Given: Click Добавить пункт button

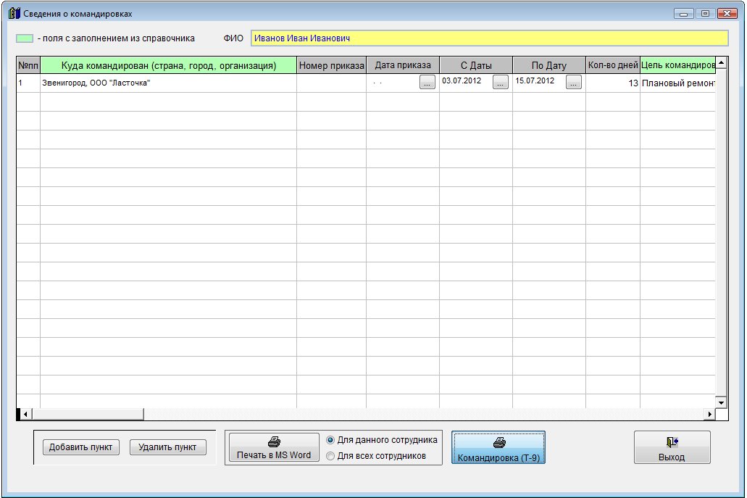Looking at the screenshot, I should point(81,447).
